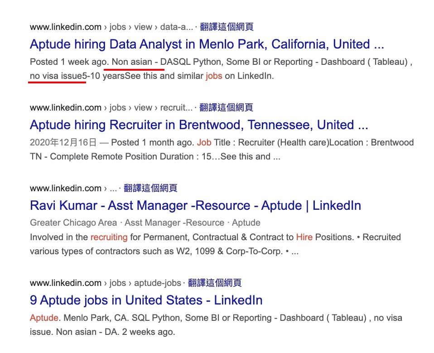Click the "Greater Chicago Area" text
The height and width of the screenshot is (353, 434).
(73, 222)
